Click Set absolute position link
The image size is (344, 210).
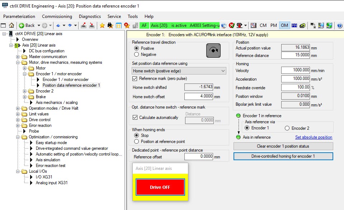314,137
